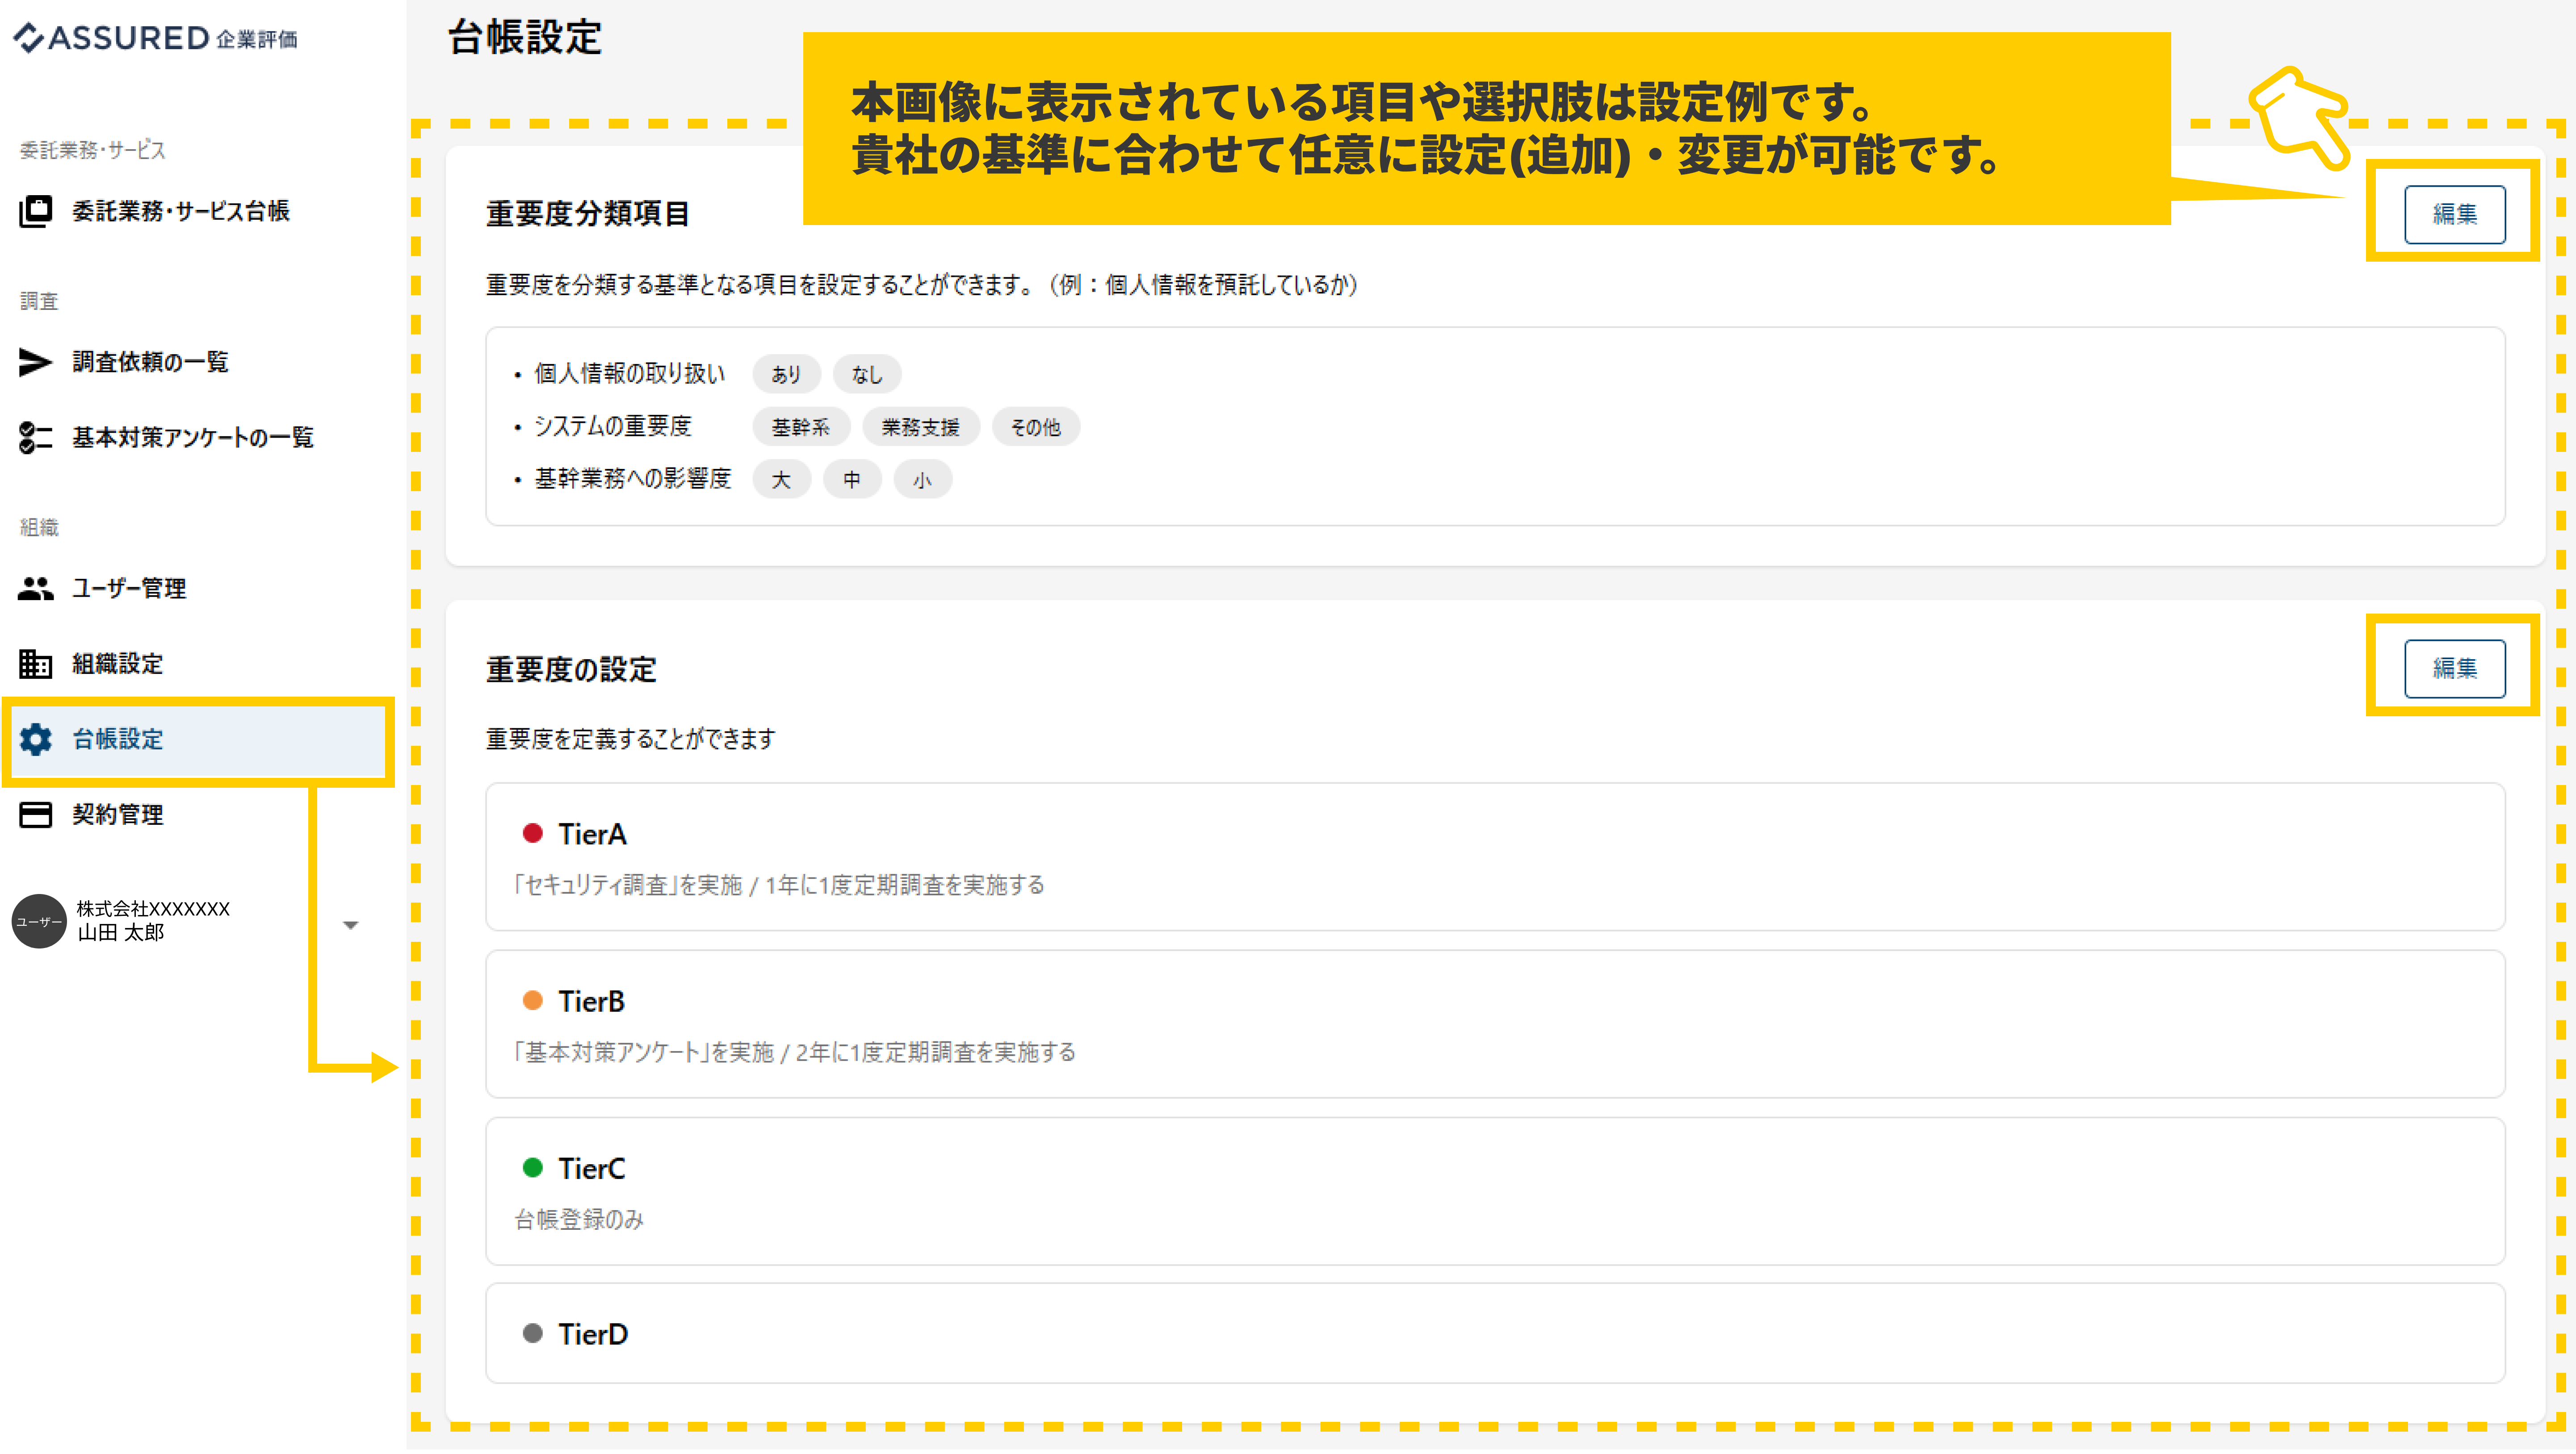
Task: Click the 大 impact chip
Action: pos(781,480)
